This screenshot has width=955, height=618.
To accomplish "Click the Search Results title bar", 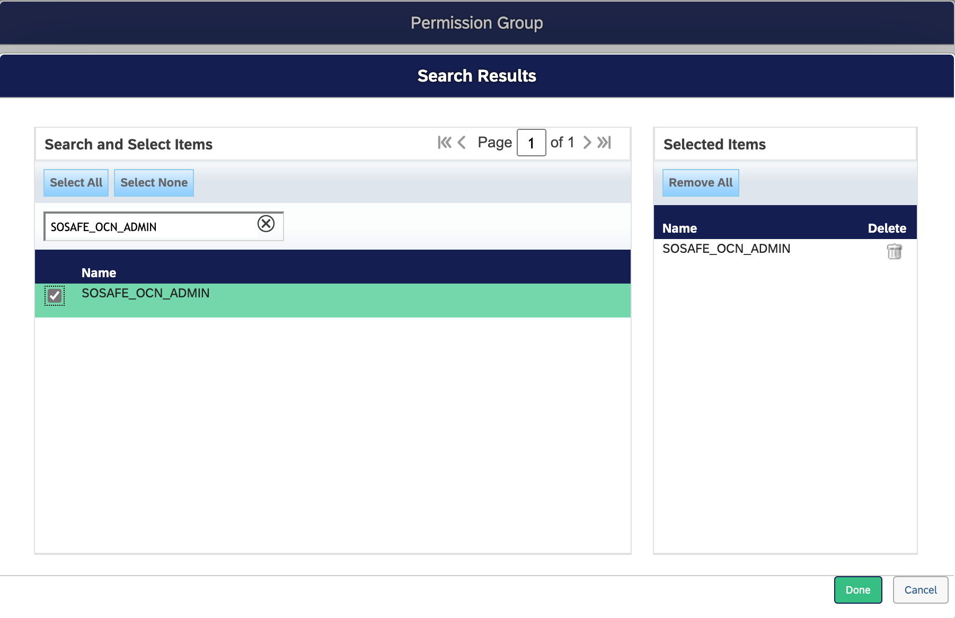I will (x=477, y=76).
